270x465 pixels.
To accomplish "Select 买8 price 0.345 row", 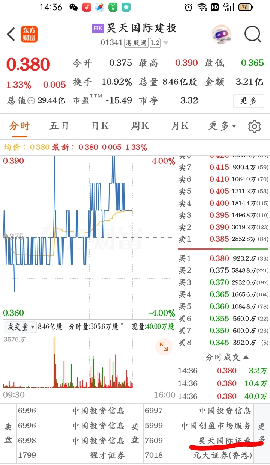I will pyautogui.click(x=223, y=343).
